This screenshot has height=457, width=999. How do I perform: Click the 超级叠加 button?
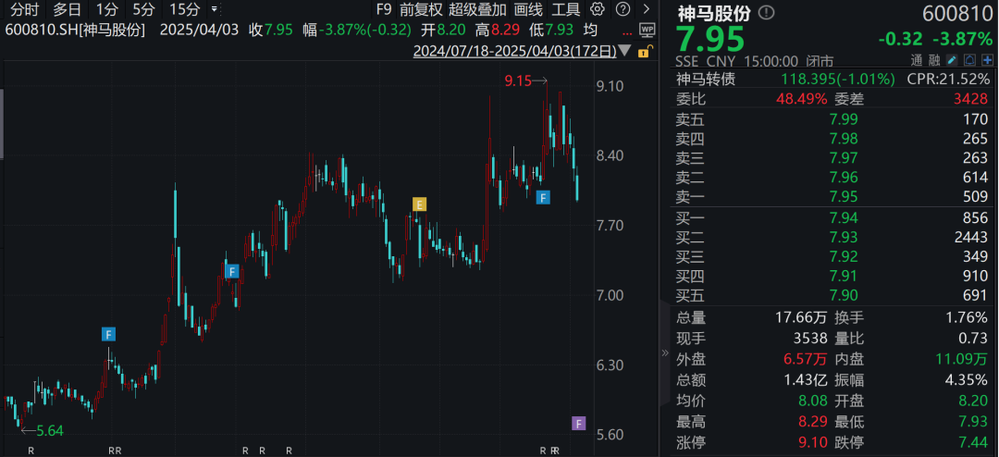click(x=478, y=9)
